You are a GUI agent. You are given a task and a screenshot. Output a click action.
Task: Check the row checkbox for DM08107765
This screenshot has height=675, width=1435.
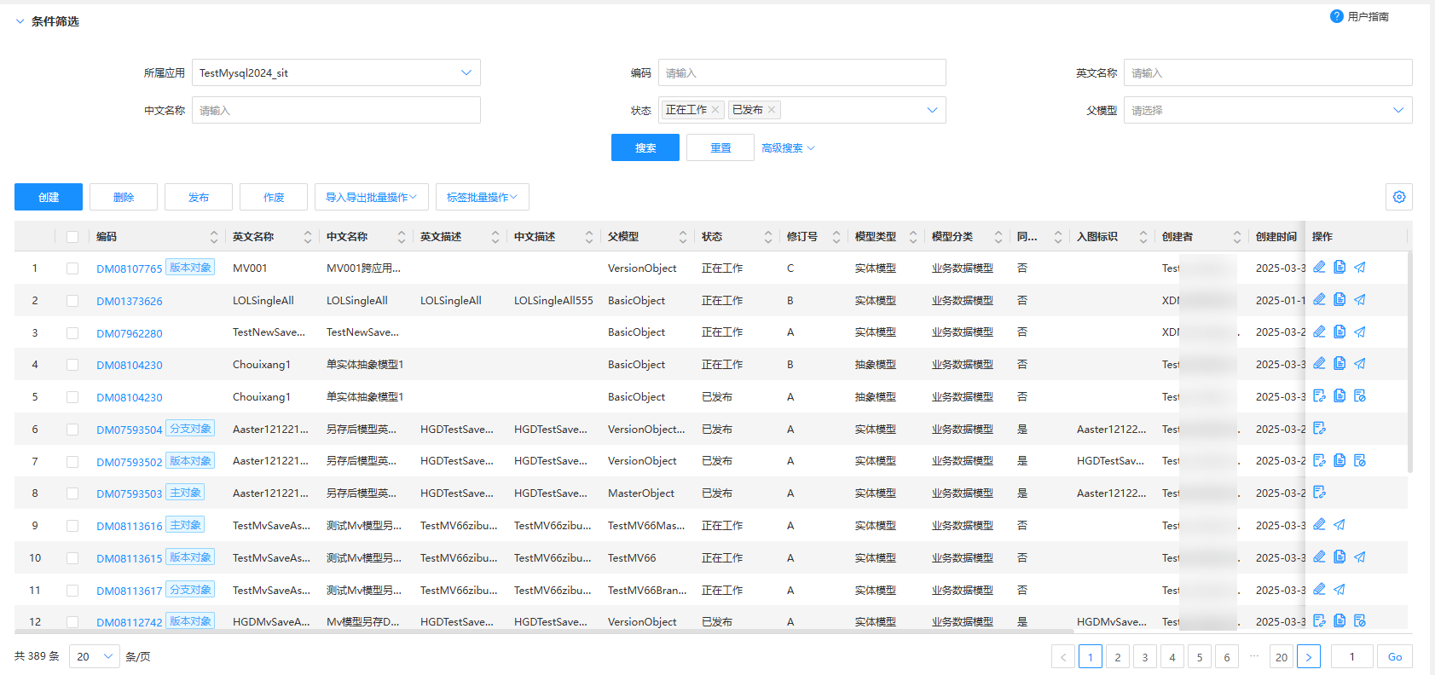tap(72, 268)
